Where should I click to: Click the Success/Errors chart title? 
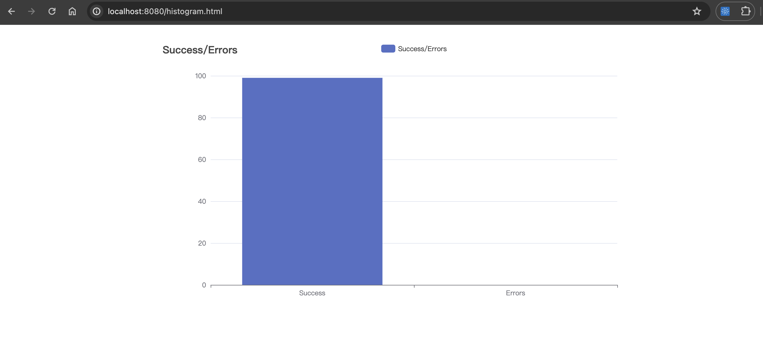[x=200, y=50]
